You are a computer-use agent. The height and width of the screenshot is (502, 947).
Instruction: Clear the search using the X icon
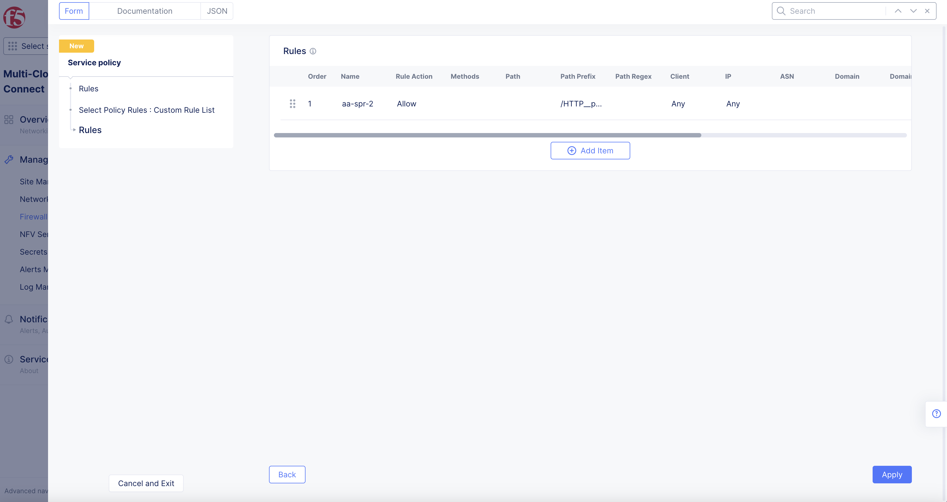click(927, 11)
